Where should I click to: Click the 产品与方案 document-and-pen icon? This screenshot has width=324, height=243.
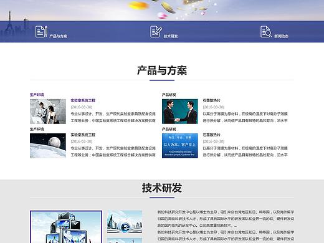(x=41, y=32)
